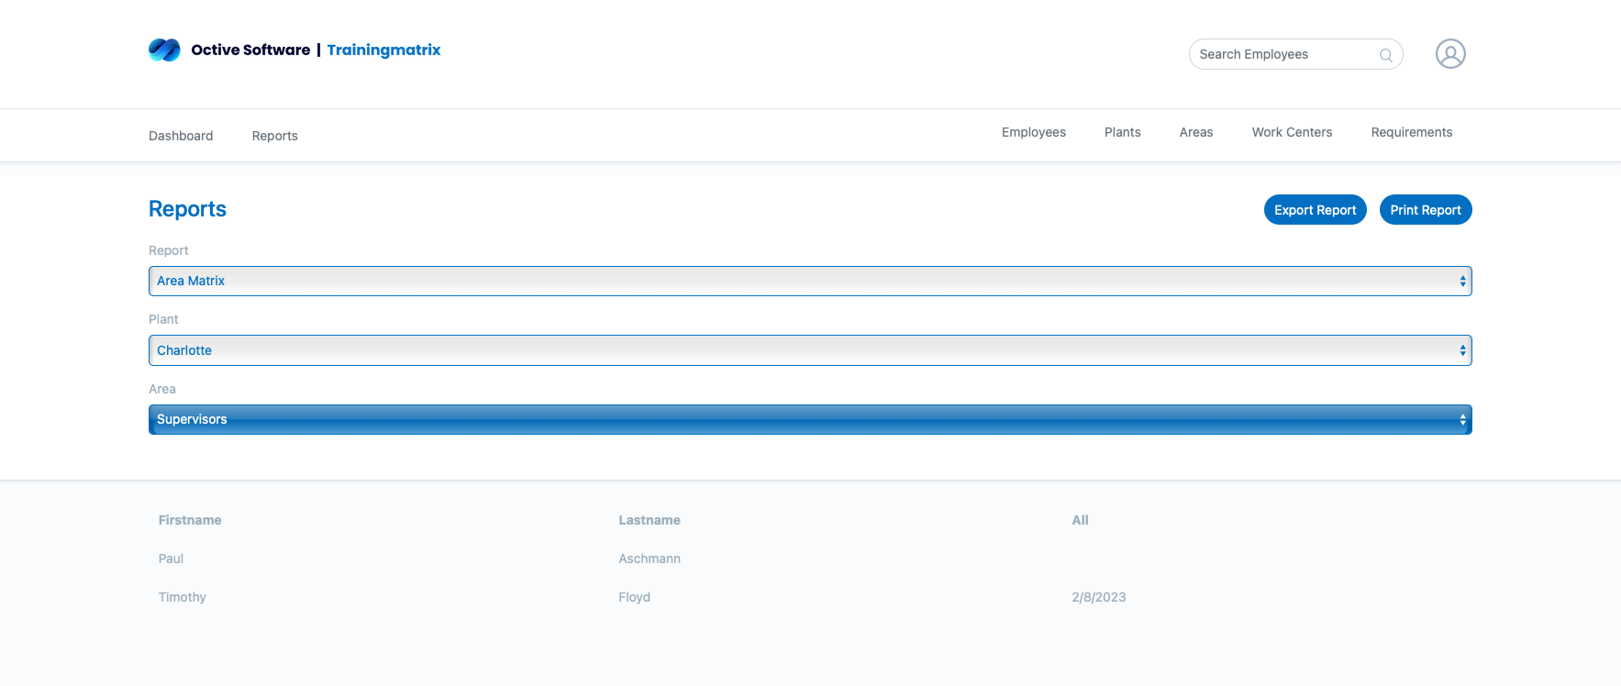Click the magnifying glass search icon

point(1385,55)
